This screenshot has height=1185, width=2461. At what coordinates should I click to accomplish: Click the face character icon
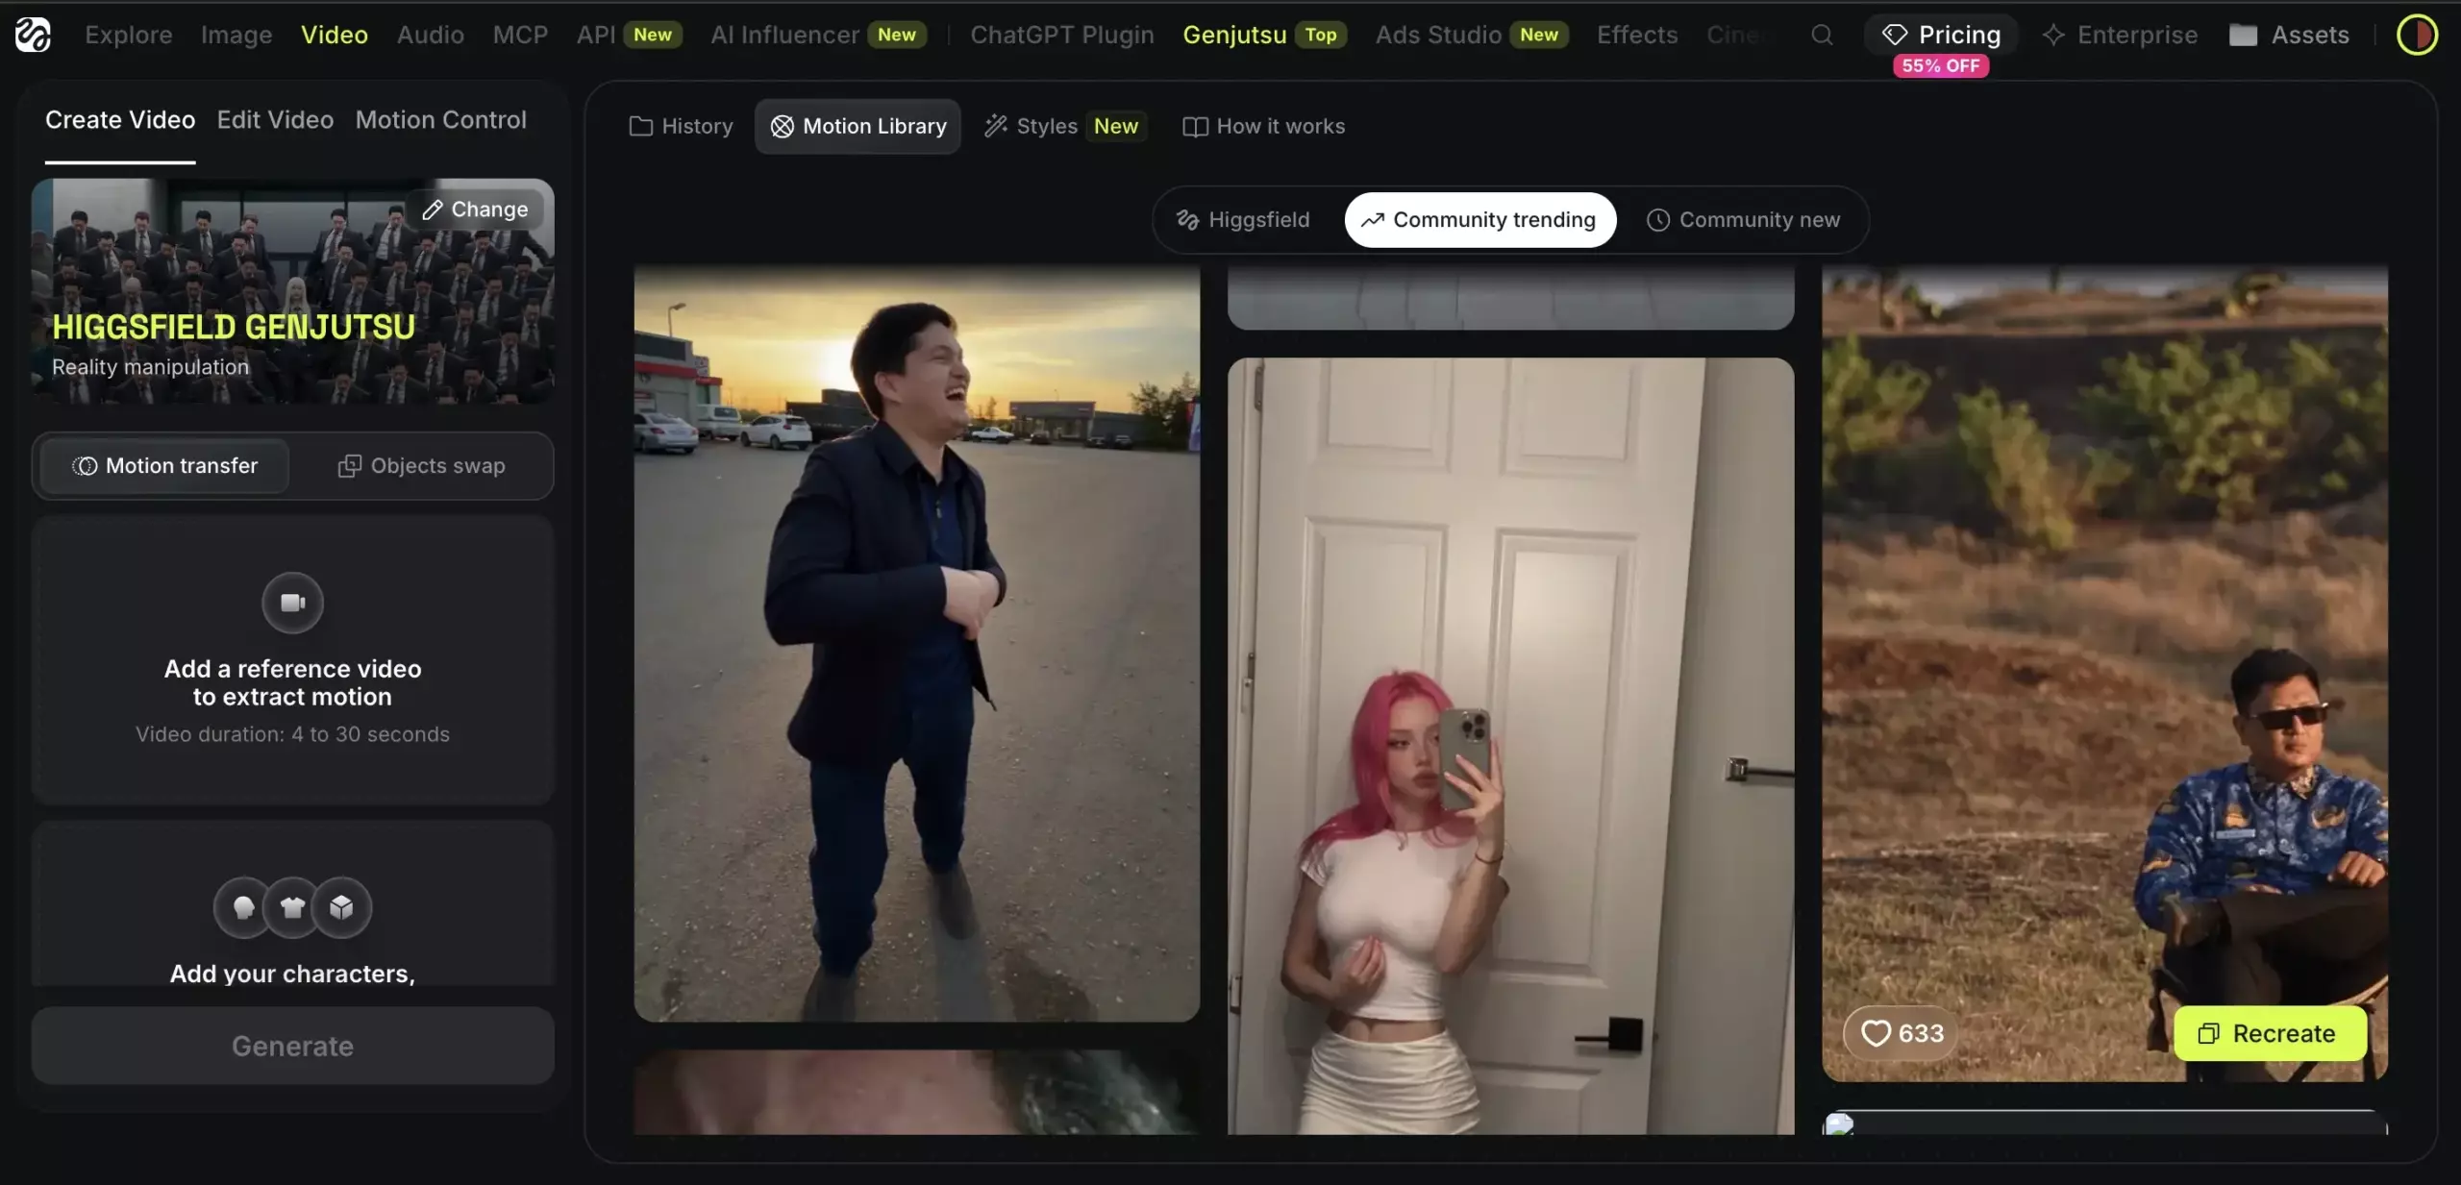(x=244, y=907)
